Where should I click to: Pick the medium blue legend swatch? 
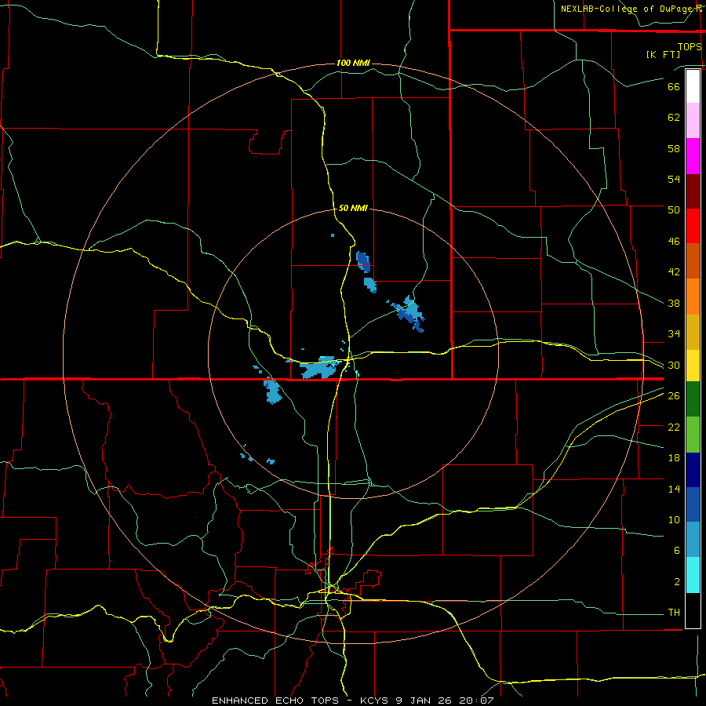click(x=693, y=504)
